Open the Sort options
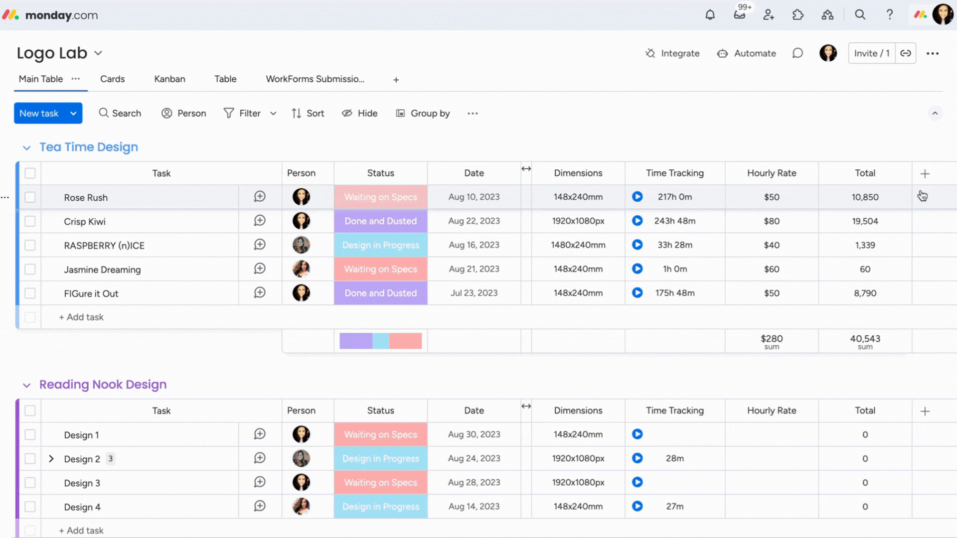Image resolution: width=957 pixels, height=538 pixels. (308, 114)
